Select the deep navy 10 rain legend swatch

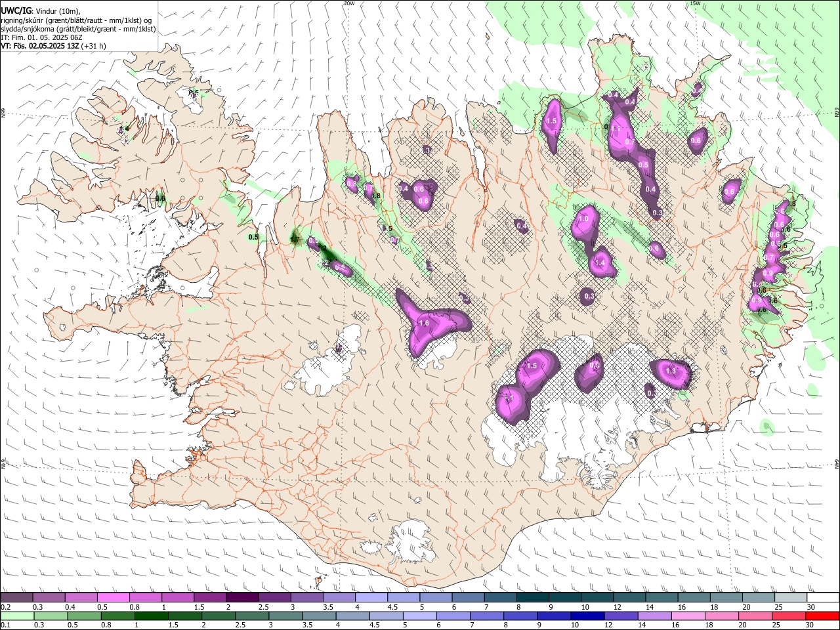tap(587, 616)
